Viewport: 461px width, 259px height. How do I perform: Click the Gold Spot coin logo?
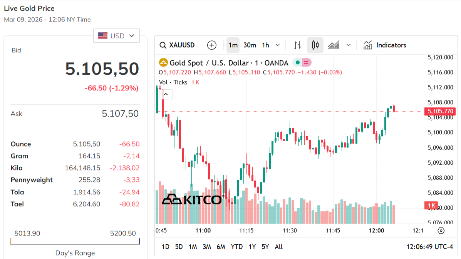[164, 62]
